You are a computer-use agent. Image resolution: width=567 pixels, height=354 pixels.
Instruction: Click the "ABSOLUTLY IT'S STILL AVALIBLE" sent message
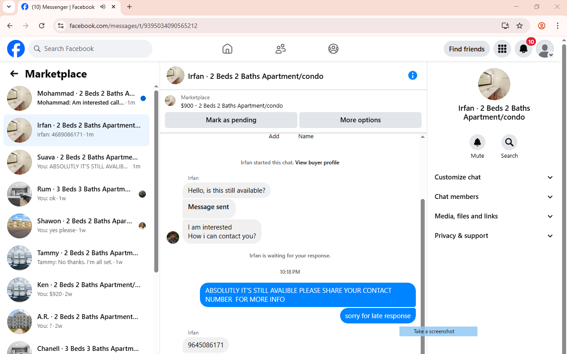[308, 295]
